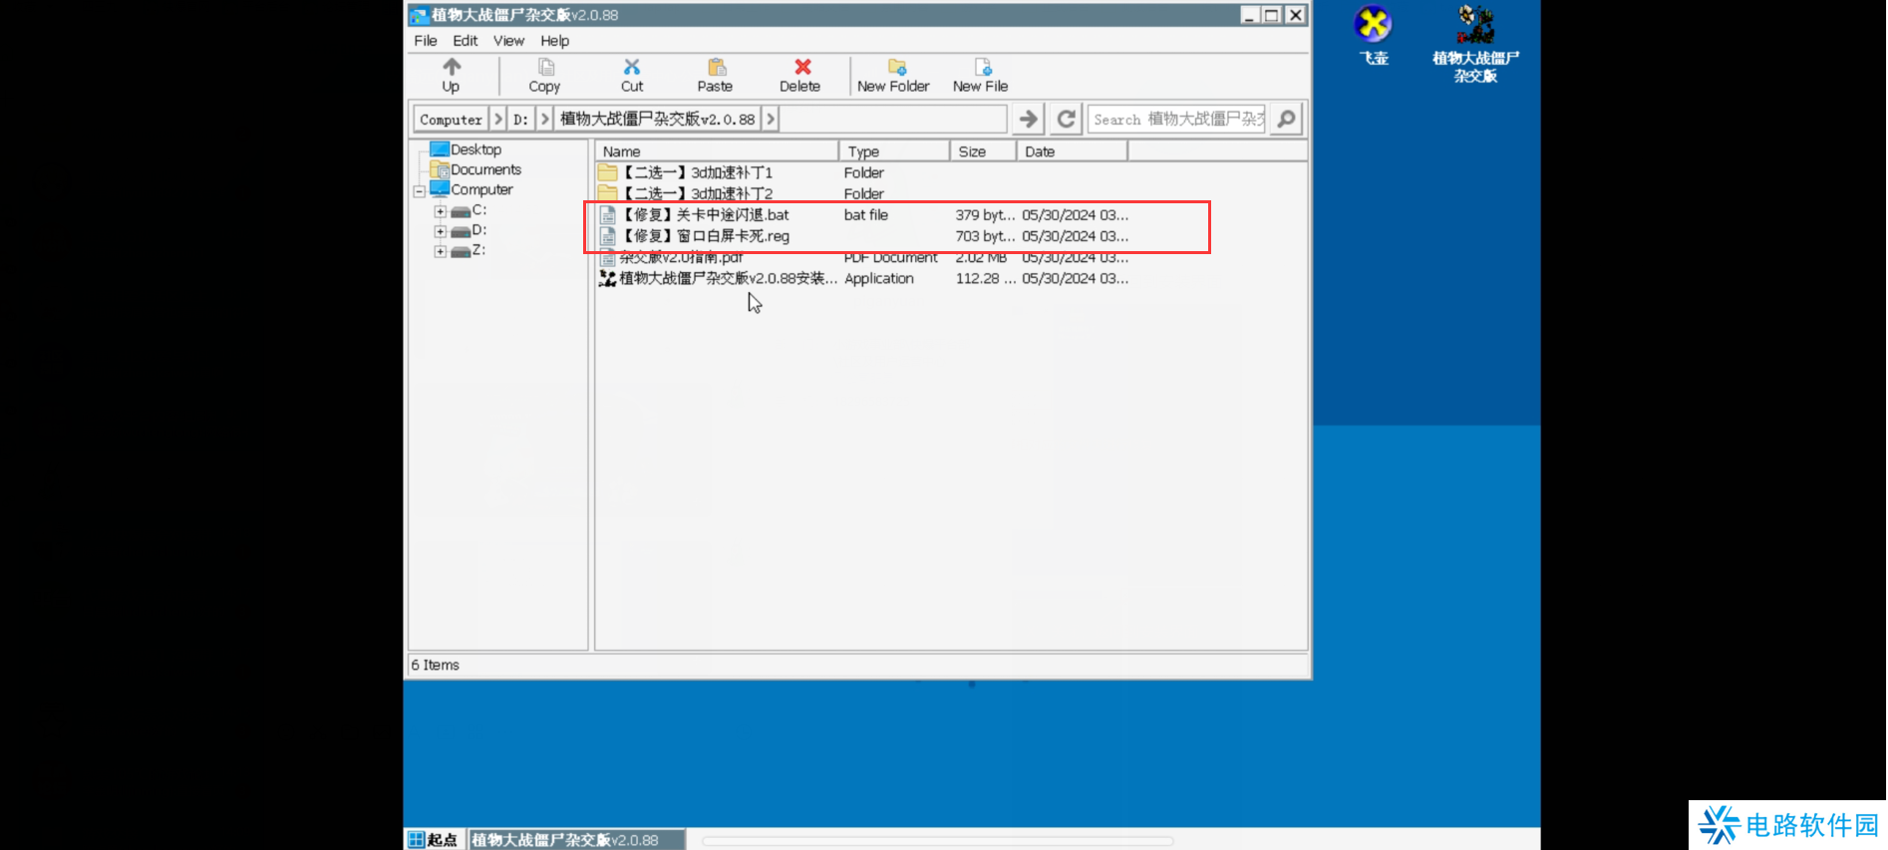Click the 起点 start button on taskbar
This screenshot has width=1888, height=850.
(435, 839)
